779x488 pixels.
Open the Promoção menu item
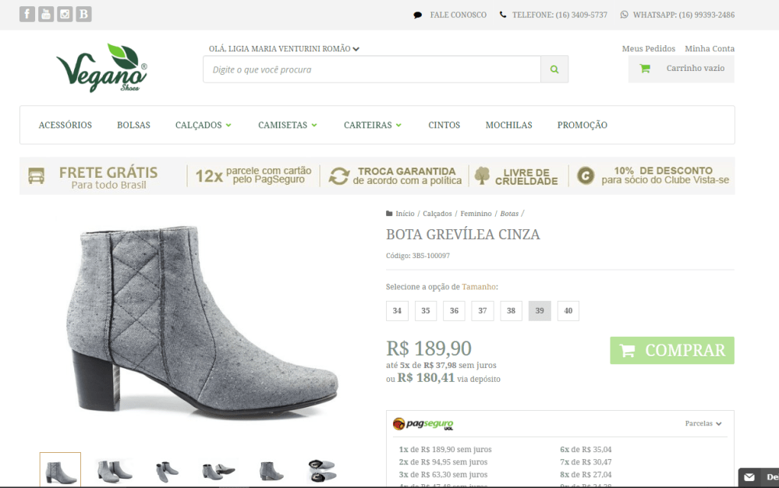(582, 125)
